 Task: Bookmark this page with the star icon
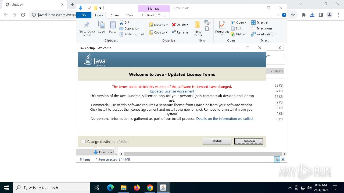pos(293,15)
